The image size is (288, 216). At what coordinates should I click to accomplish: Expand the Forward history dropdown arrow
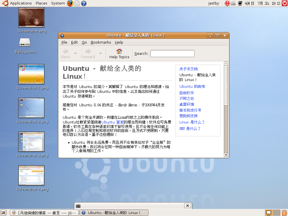[100, 53]
